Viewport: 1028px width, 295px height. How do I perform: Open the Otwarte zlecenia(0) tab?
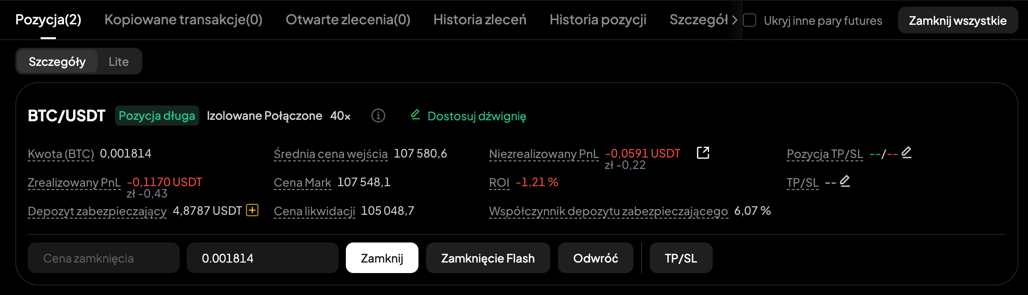(x=348, y=20)
